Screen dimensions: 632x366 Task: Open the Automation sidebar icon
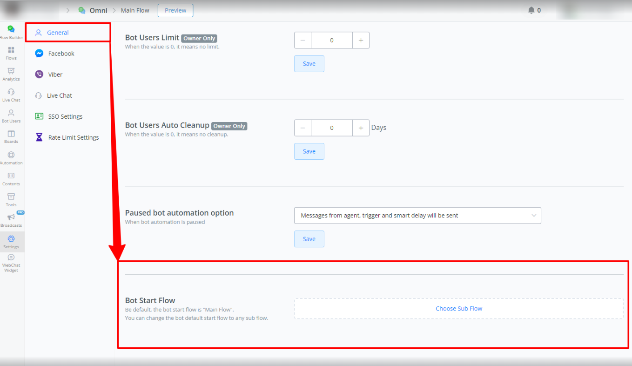[x=11, y=158]
